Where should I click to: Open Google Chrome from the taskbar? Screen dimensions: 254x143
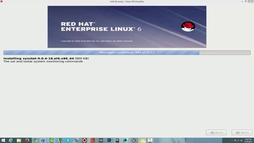click(35, 140)
